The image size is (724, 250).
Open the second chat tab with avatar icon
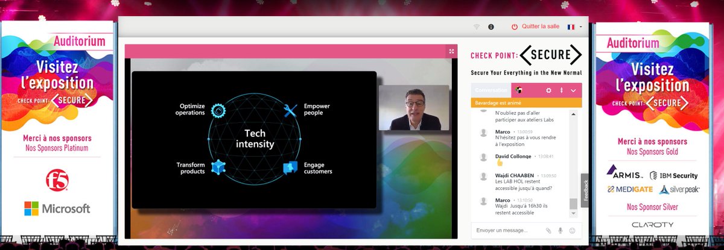(519, 90)
